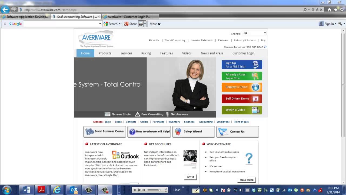Open the Pricing menu
This screenshot has width=346, height=195.
coord(146,53)
